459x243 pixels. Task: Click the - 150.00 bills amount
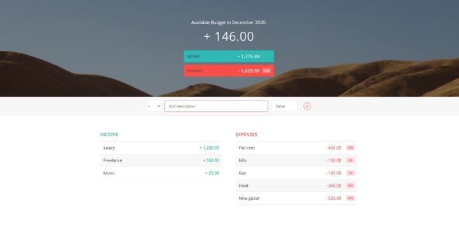coord(333,160)
